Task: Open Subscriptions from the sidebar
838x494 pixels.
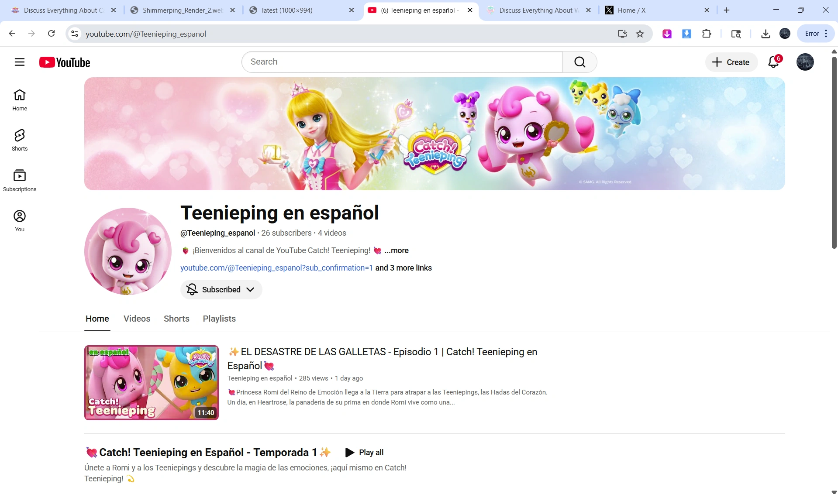Action: [x=20, y=179]
